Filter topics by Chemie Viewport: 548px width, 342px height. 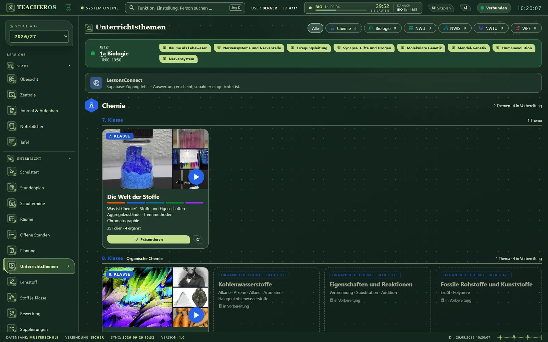344,28
